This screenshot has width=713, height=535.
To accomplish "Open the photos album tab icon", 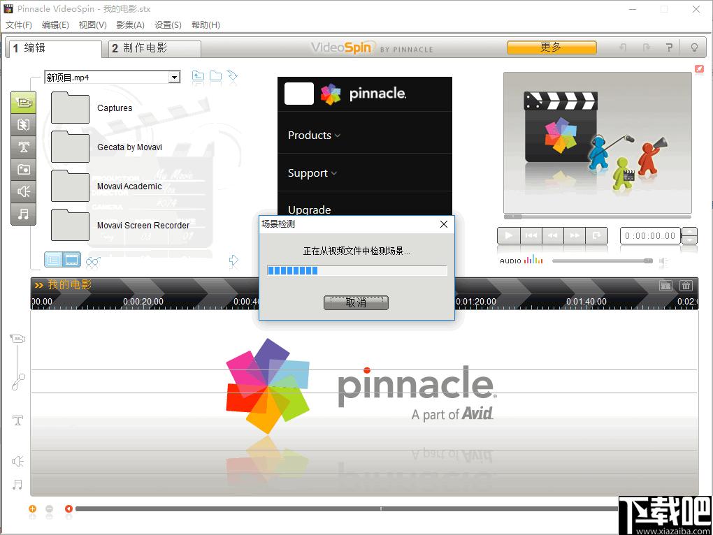I will point(23,170).
